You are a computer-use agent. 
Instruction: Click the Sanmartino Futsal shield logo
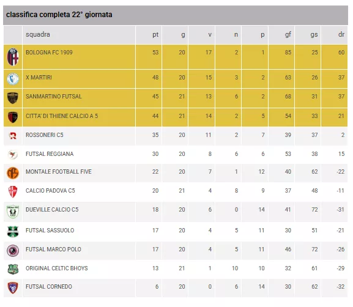[13, 98]
